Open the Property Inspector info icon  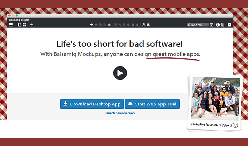click(218, 25)
